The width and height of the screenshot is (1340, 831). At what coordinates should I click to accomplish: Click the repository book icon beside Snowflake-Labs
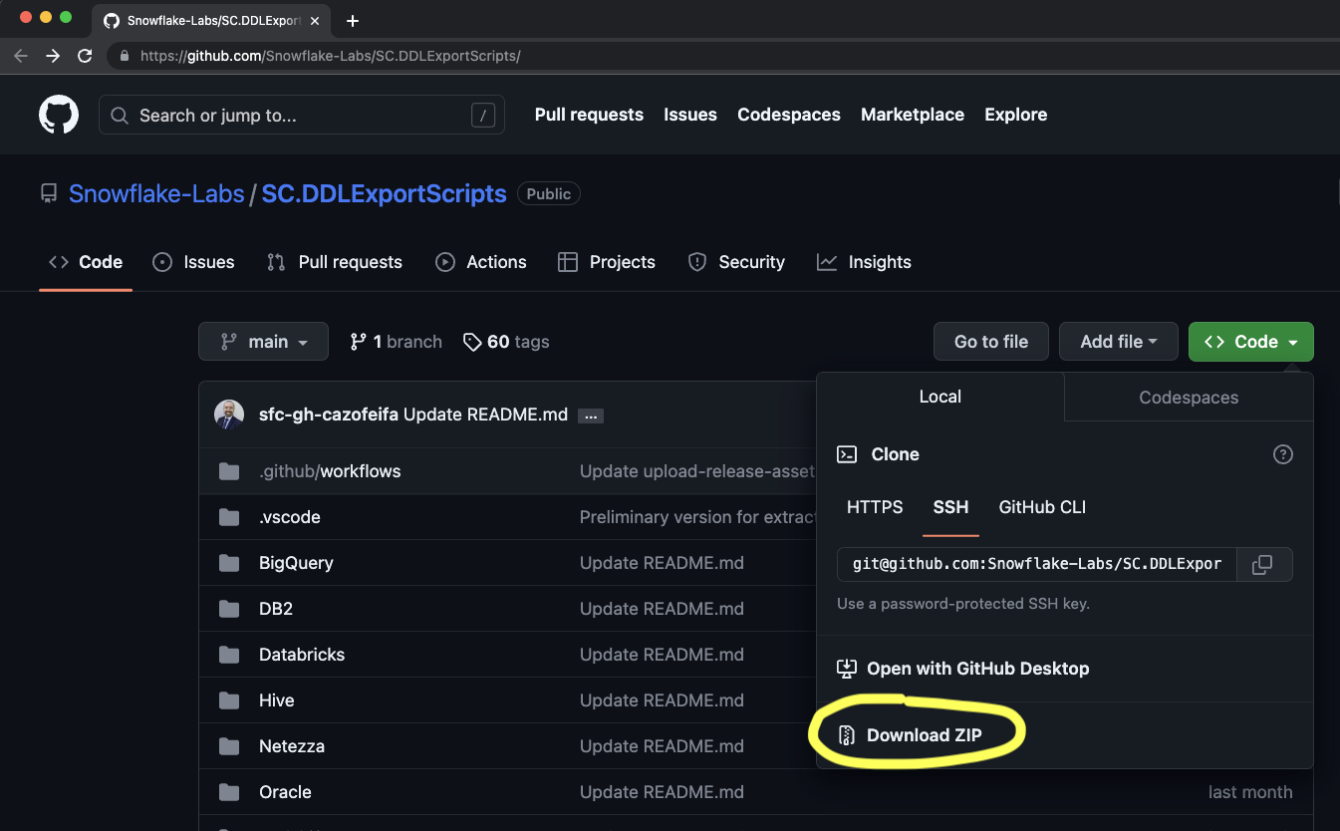tap(49, 193)
